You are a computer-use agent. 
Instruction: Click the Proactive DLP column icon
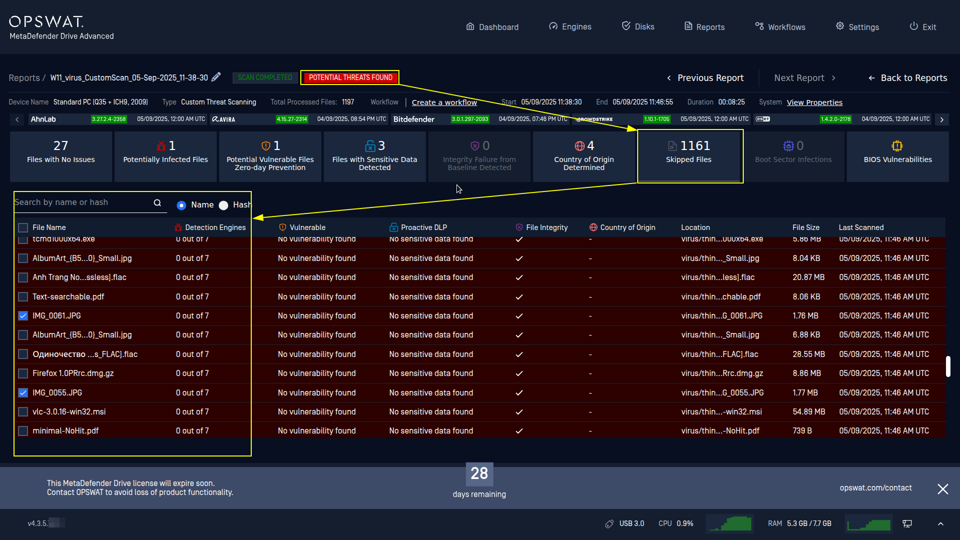(x=394, y=227)
